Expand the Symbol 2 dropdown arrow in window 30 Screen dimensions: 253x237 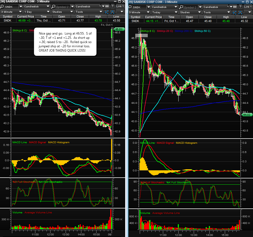click(72, 7)
